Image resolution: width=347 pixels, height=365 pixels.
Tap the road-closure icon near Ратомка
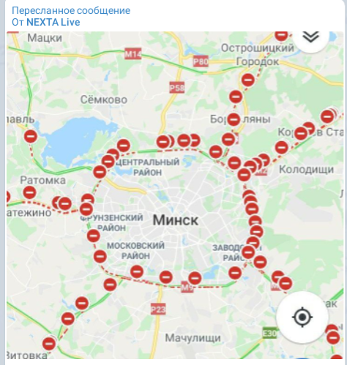click(30, 192)
